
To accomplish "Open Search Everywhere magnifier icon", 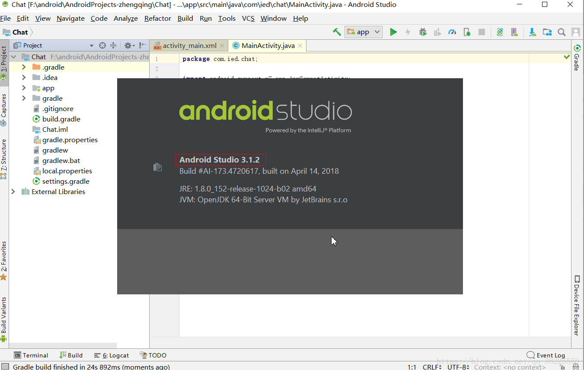I will 562,32.
